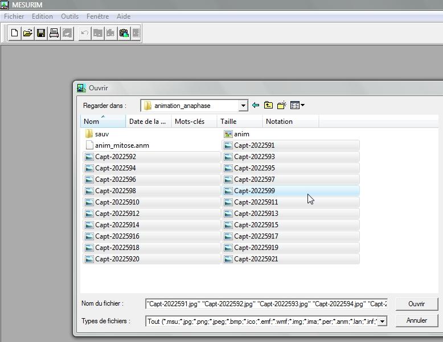This screenshot has height=342, width=443.
Task: Create a new folder in the dialog
Action: tap(281, 105)
